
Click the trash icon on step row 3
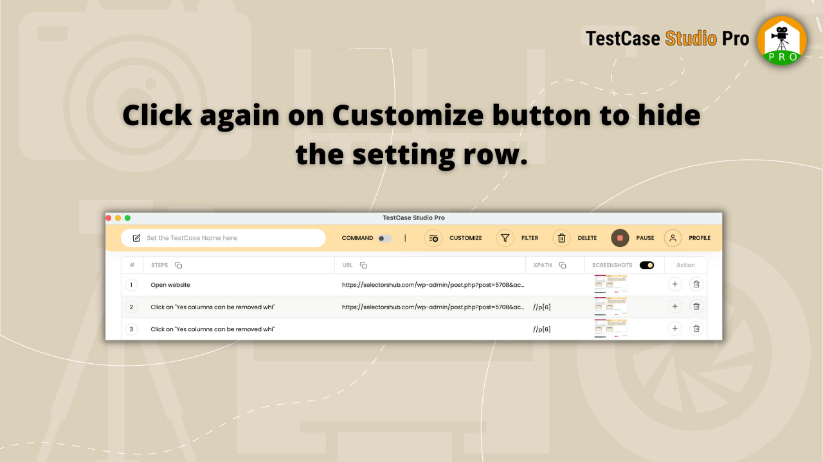coord(696,328)
